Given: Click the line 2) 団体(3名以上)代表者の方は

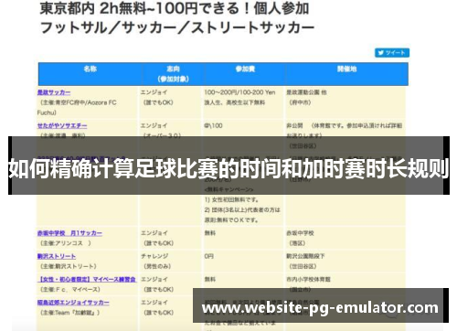Looking at the screenshot, I should (242, 209).
